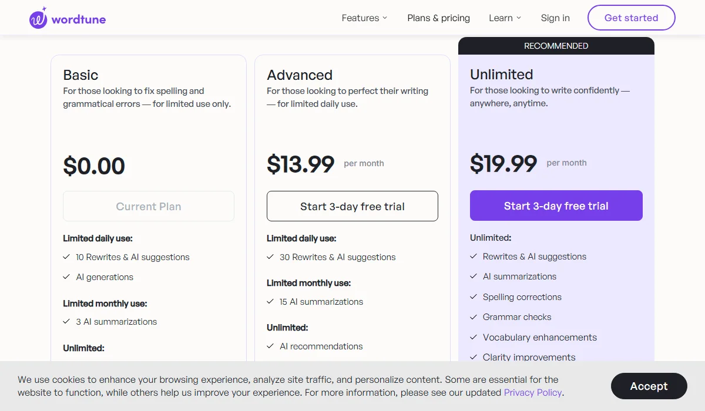705x411 pixels.
Task: Click the checkmark beside Vocabulary enhancements
Action: (x=473, y=338)
